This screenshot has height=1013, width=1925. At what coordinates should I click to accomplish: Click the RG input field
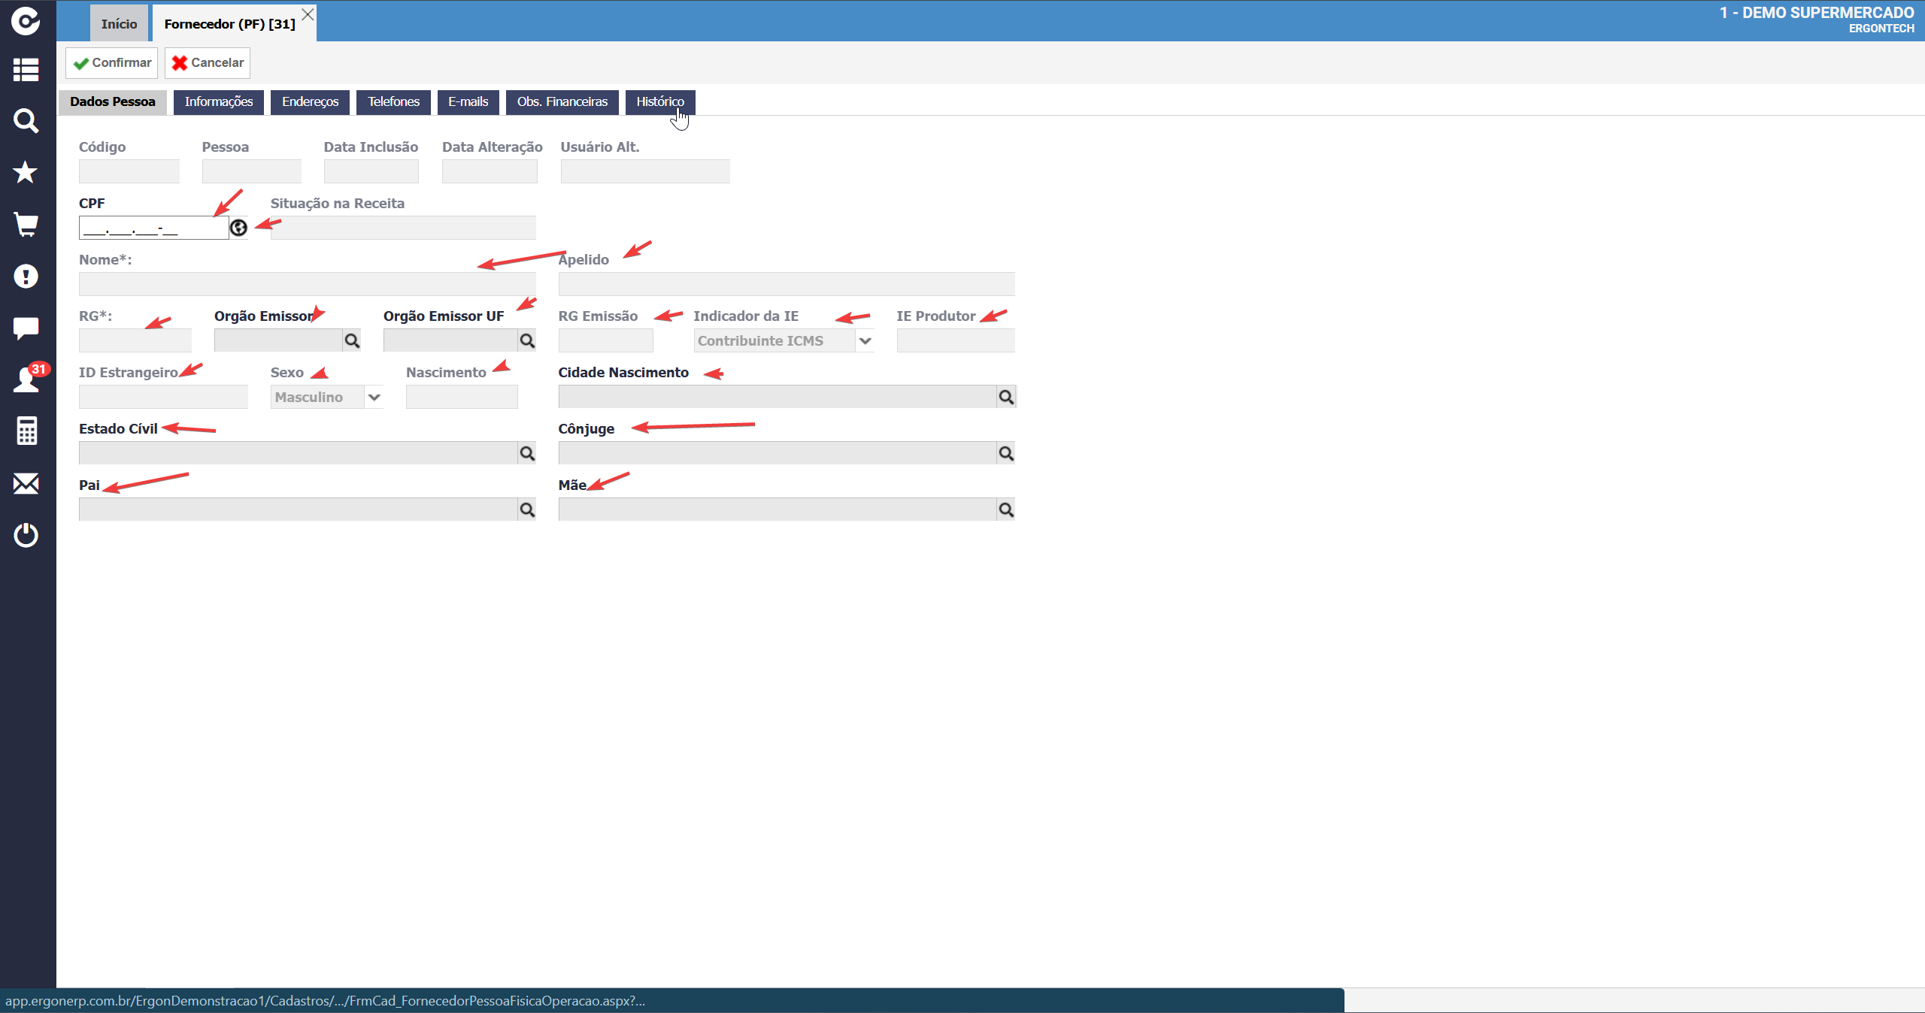click(135, 340)
